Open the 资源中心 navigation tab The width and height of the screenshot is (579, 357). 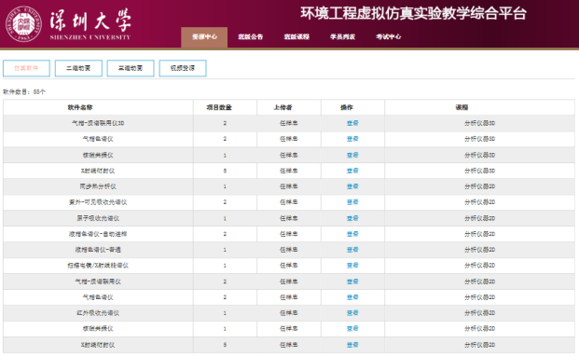pyautogui.click(x=204, y=37)
